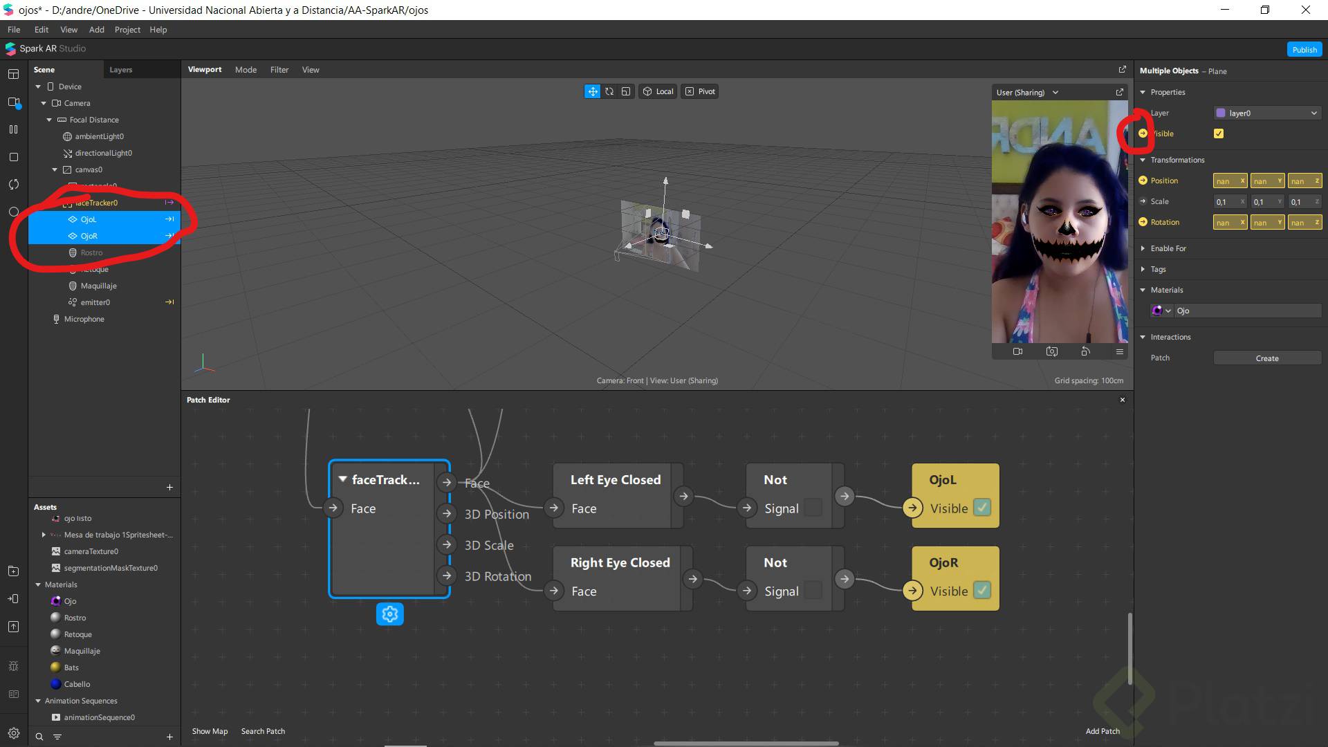1328x747 pixels.
Task: Uncheck Visible in the OjoL patch
Action: tap(981, 508)
